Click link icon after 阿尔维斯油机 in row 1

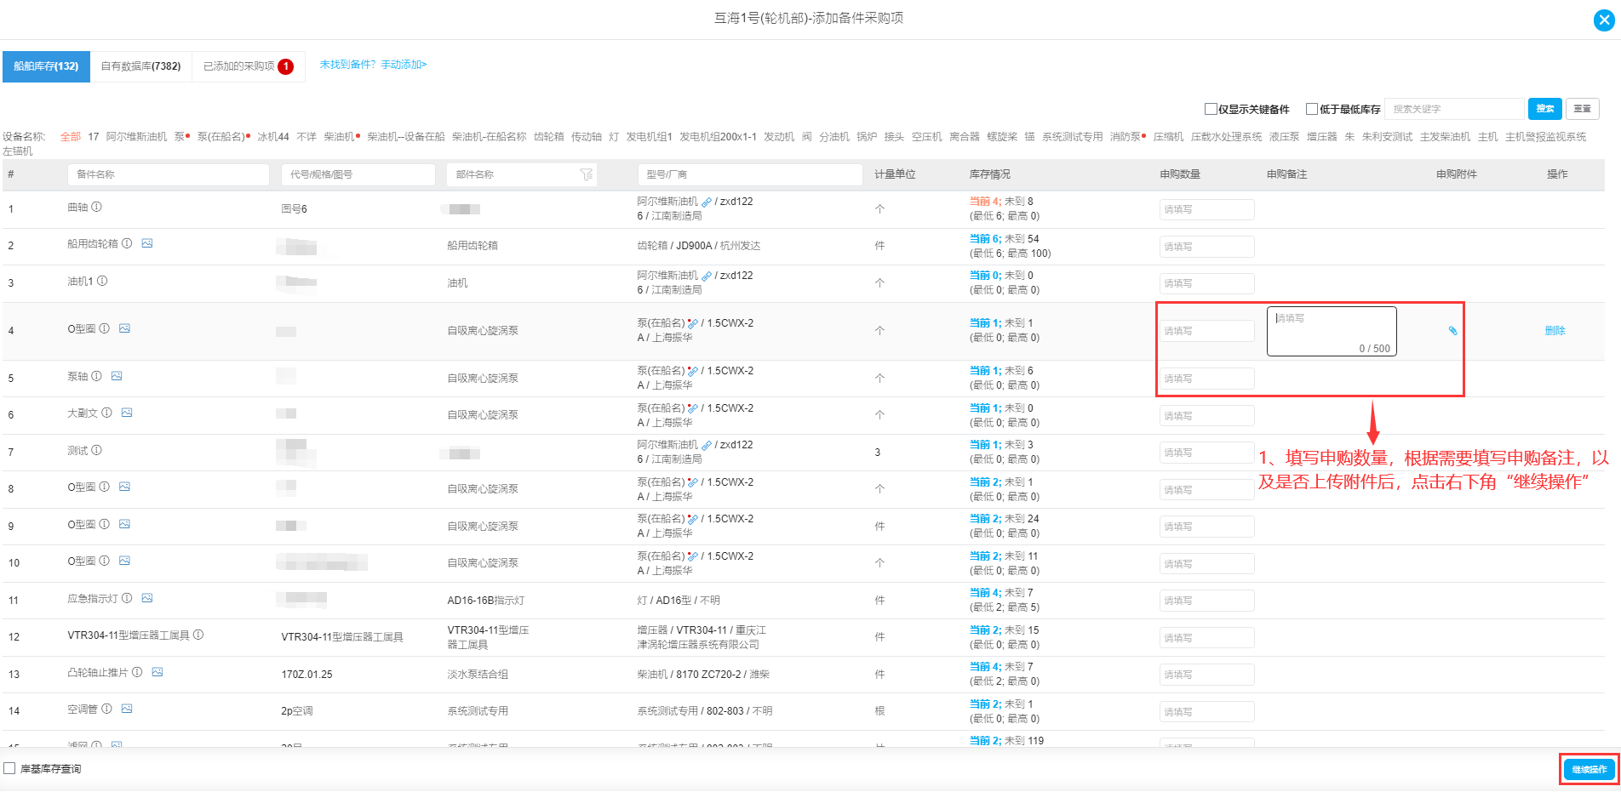[707, 202]
